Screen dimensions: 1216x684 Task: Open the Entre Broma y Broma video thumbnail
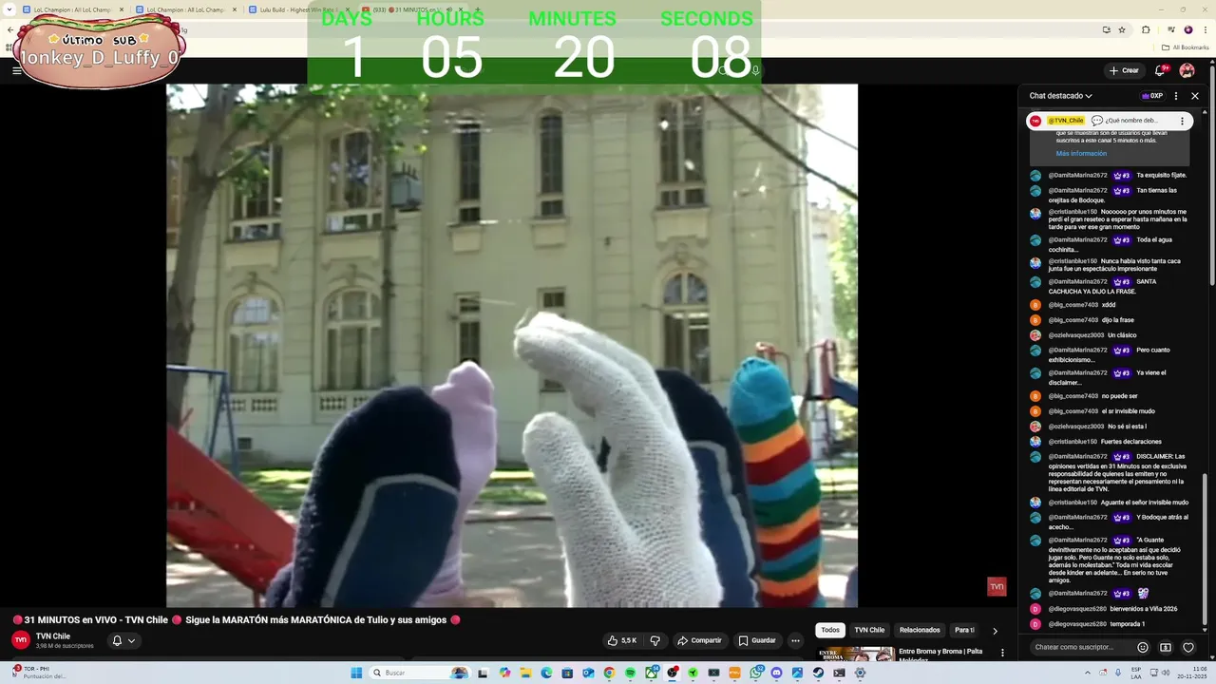pyautogui.click(x=855, y=654)
